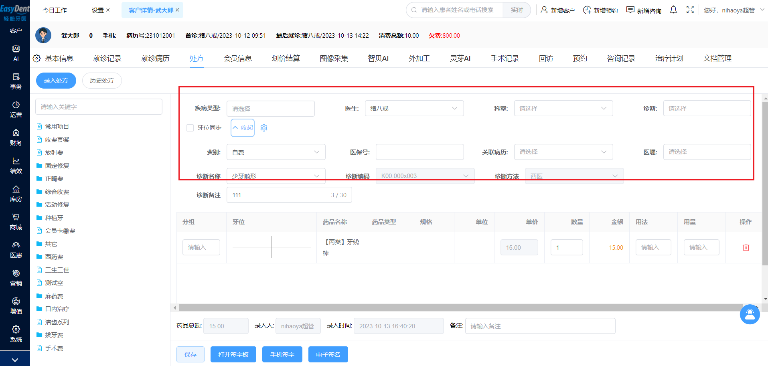
Task: Click the 录入处方 button
Action: [56, 81]
